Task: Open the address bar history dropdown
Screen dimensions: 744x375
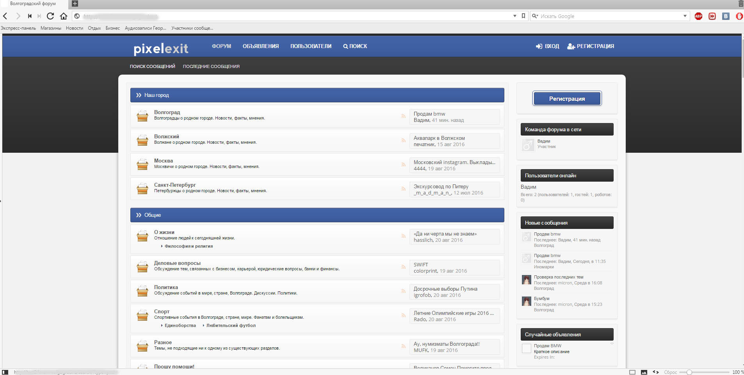Action: tap(514, 16)
